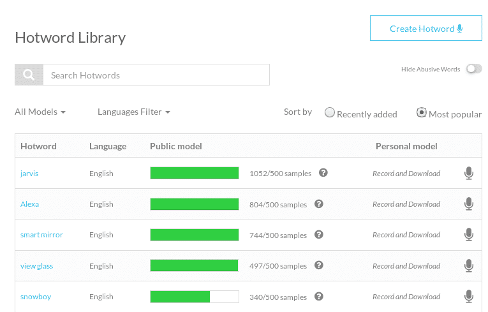Click the microphone icon for snowboy
Screen dimensions: 488x312
[x=469, y=297]
